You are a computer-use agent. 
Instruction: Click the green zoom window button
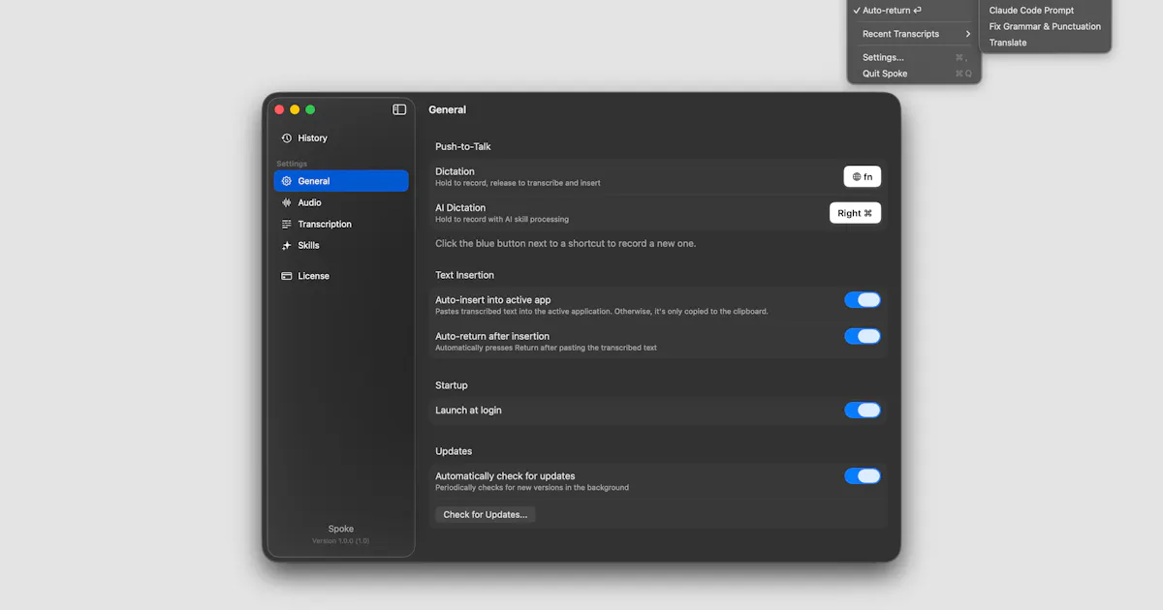(310, 109)
